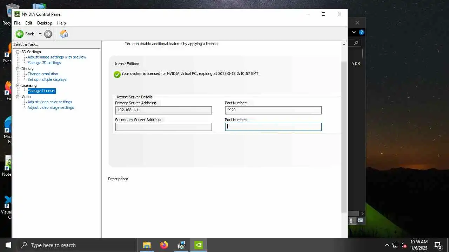The height and width of the screenshot is (252, 449).
Task: Click the green Back arrow icon
Action: pyautogui.click(x=20, y=34)
